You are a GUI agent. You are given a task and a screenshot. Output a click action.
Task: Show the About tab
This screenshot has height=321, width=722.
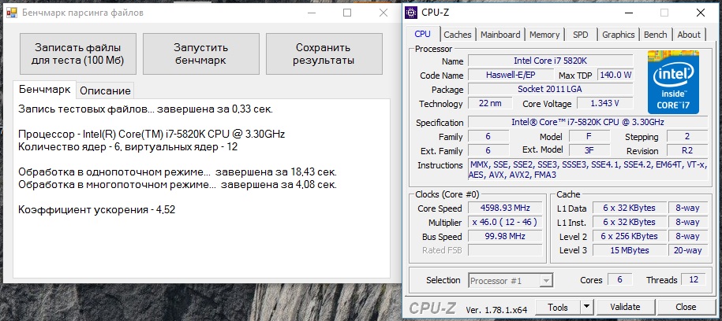point(688,35)
